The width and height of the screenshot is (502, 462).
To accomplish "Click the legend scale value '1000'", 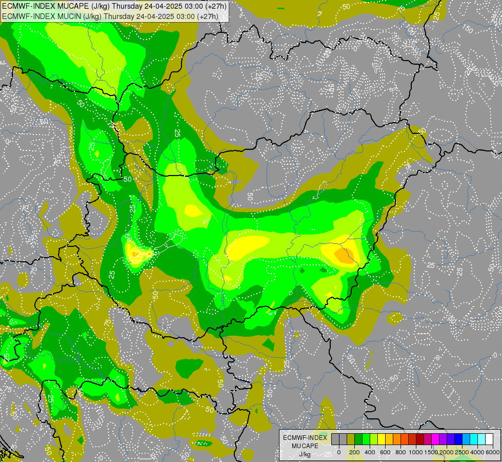I will (x=416, y=452).
